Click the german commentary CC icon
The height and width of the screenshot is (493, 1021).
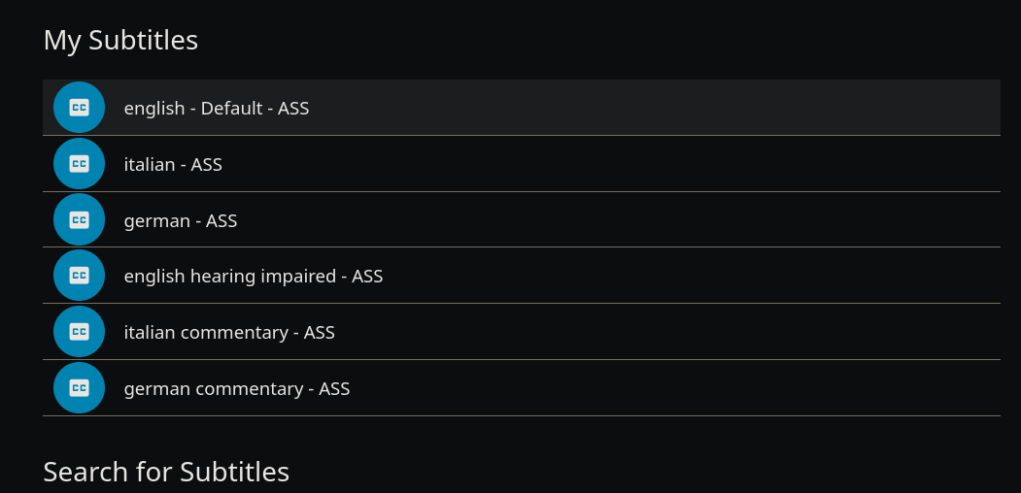[x=79, y=388]
